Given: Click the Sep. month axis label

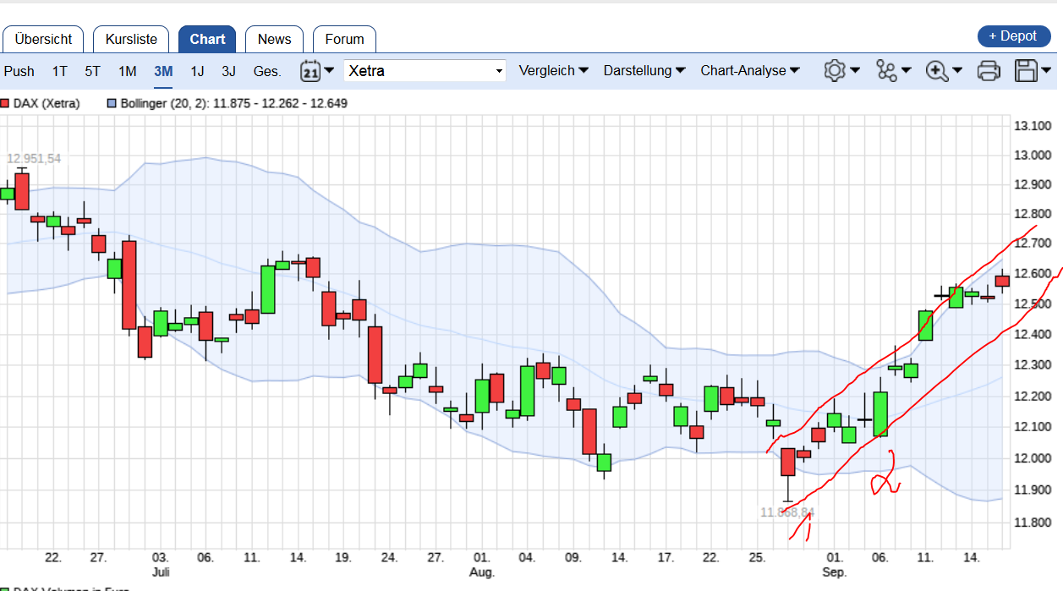Looking at the screenshot, I should (x=834, y=572).
